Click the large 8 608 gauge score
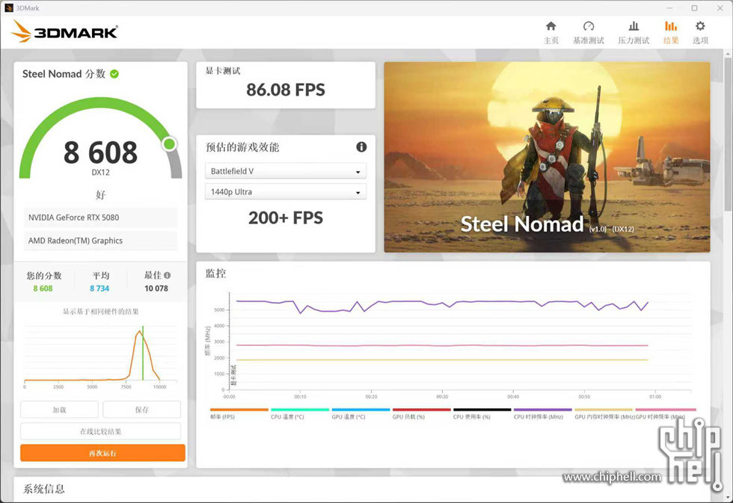 (100, 152)
